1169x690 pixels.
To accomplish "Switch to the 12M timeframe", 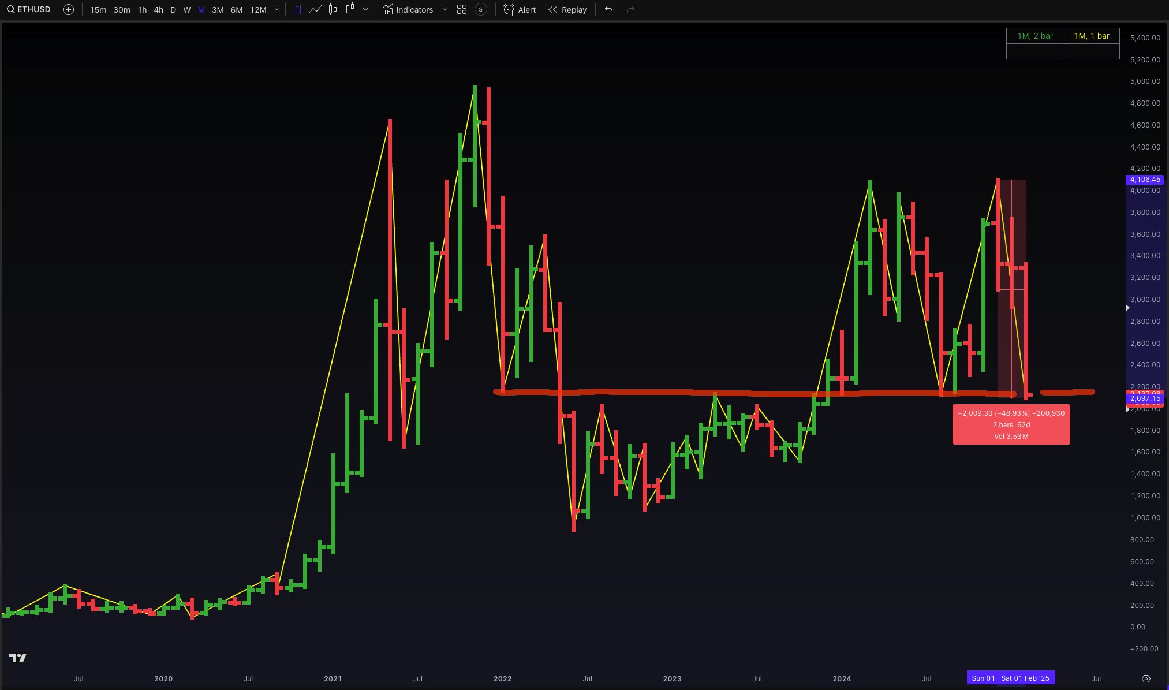I will [258, 9].
